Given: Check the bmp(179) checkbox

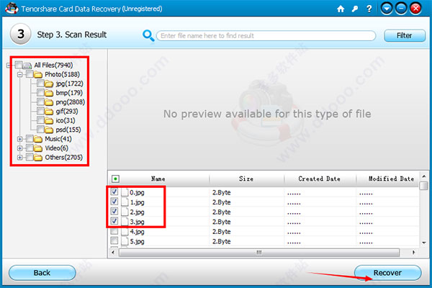Looking at the screenshot, I should 40,92.
